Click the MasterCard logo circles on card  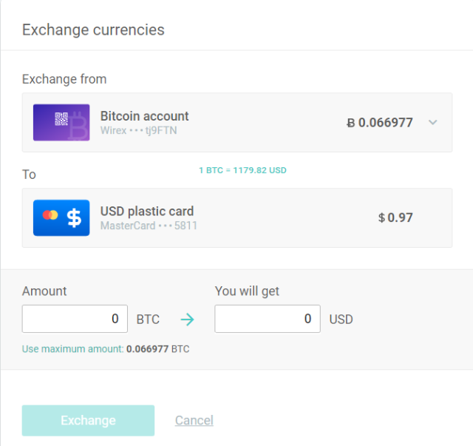[x=50, y=215]
